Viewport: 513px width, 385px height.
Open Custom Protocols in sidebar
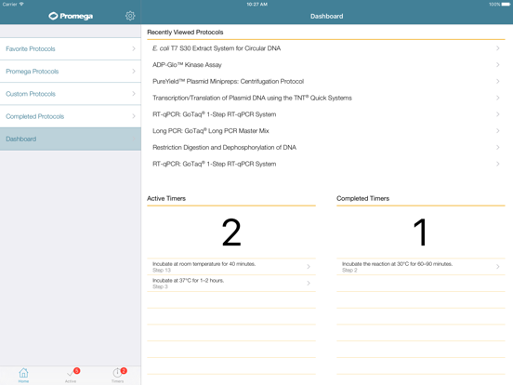71,94
